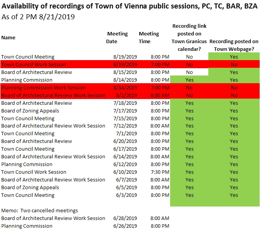Select cancelled 'Planning Commission' in the 6/26/2019 row

27,226
